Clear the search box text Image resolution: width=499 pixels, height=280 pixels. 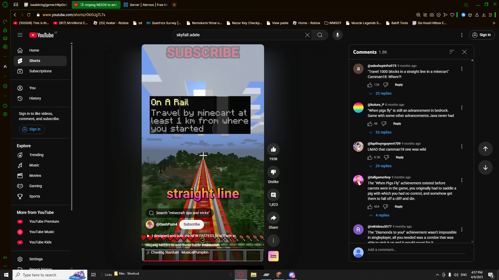coord(307,35)
